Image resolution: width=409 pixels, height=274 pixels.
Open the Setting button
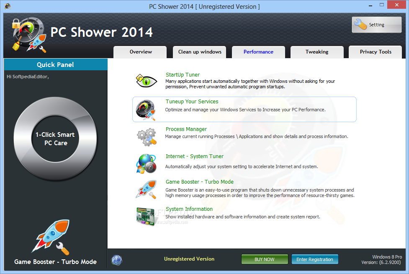click(x=376, y=25)
